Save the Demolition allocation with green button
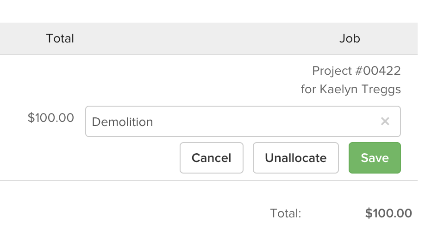 (x=375, y=158)
